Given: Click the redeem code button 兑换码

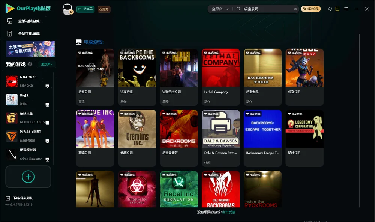Looking at the screenshot, I should (x=85, y=9).
